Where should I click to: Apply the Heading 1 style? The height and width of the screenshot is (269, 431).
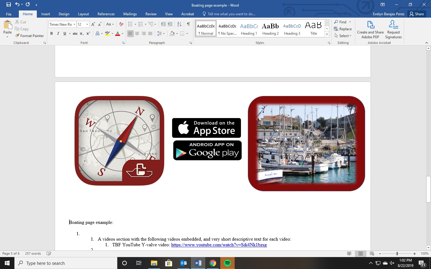(249, 29)
